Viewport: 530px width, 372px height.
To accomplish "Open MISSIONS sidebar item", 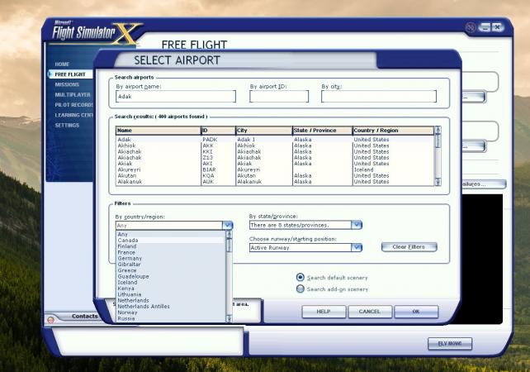I will click(67, 84).
